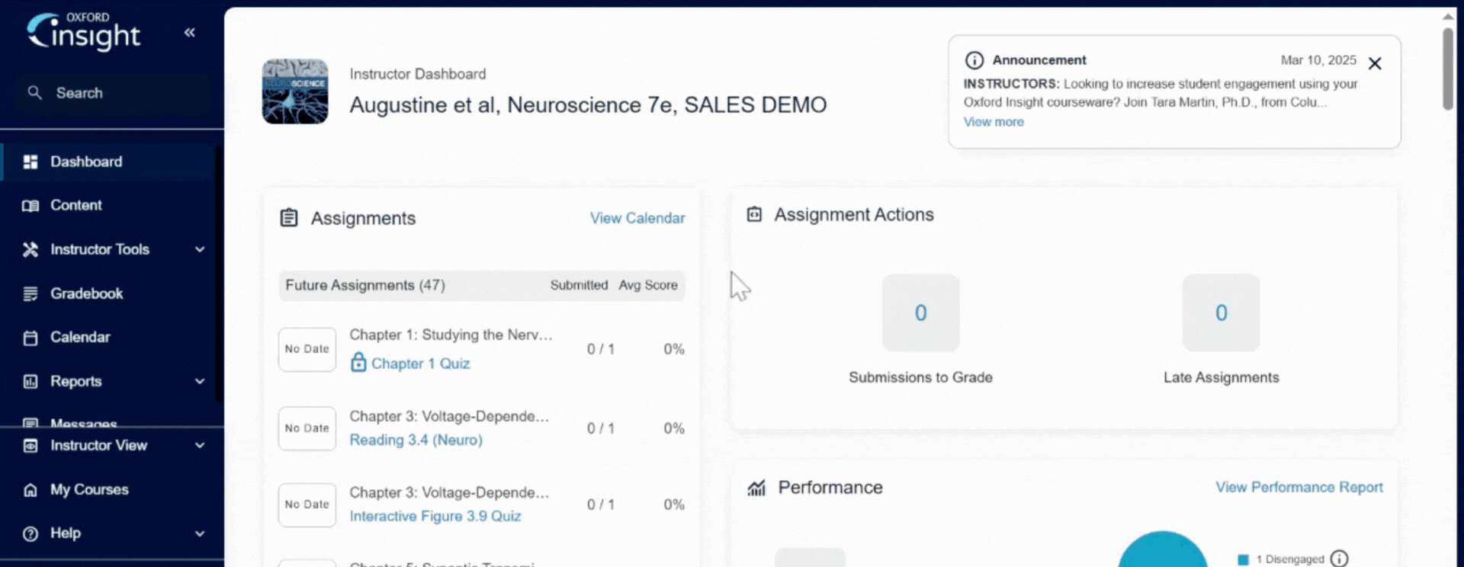Click the Calendar icon in sidebar
Image resolution: width=1464 pixels, height=567 pixels.
click(30, 338)
